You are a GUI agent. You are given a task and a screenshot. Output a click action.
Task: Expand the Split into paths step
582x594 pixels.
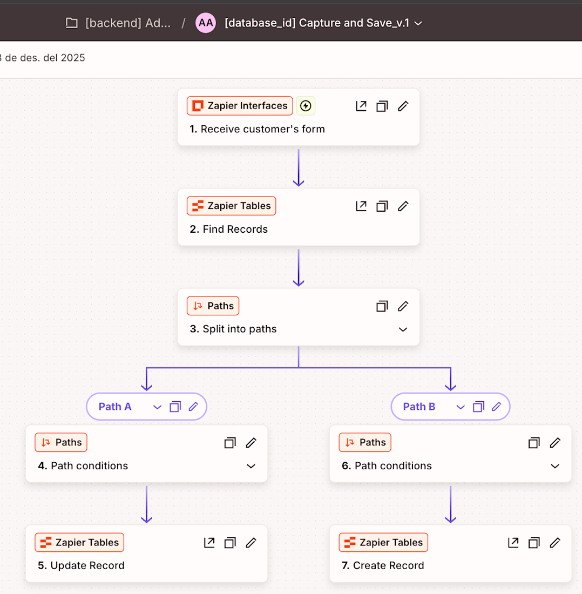coord(403,329)
